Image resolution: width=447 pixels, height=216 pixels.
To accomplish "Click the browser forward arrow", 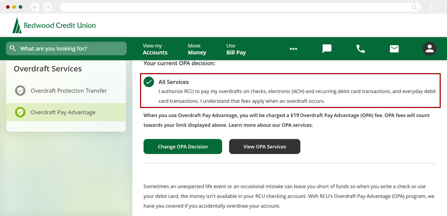I will tap(47, 7).
